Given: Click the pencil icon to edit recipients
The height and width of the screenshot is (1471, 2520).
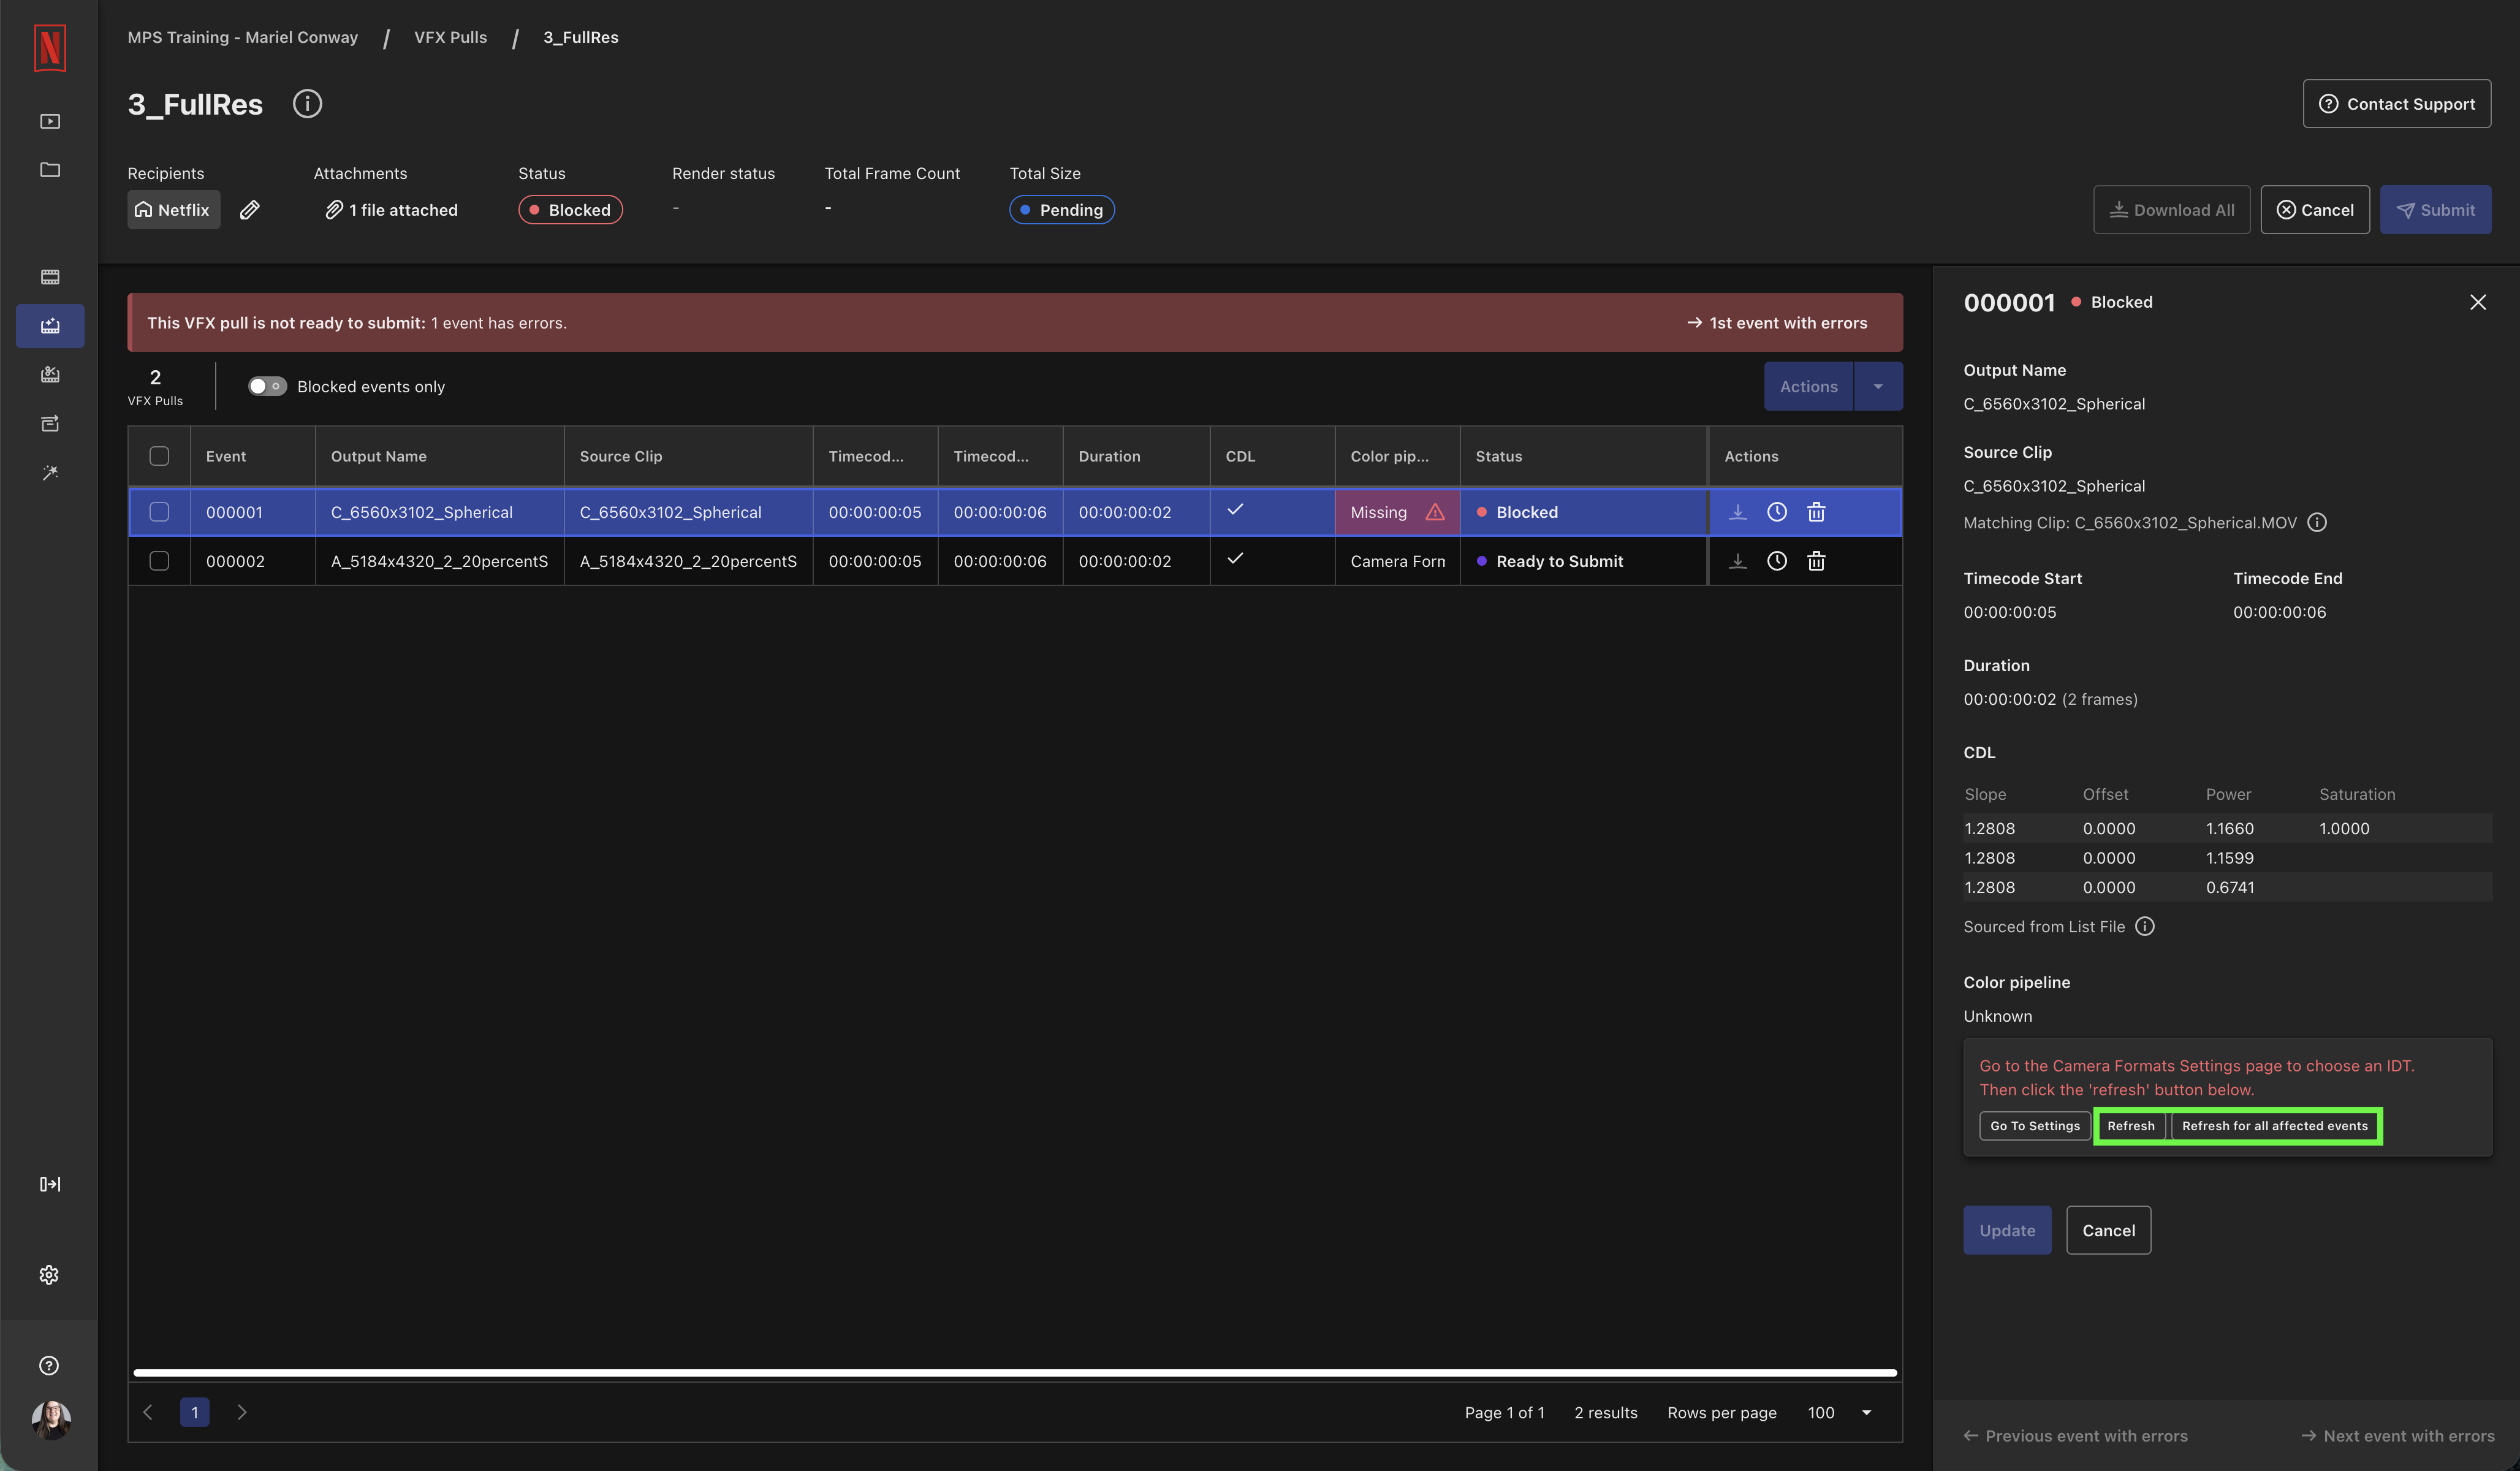Looking at the screenshot, I should point(250,209).
